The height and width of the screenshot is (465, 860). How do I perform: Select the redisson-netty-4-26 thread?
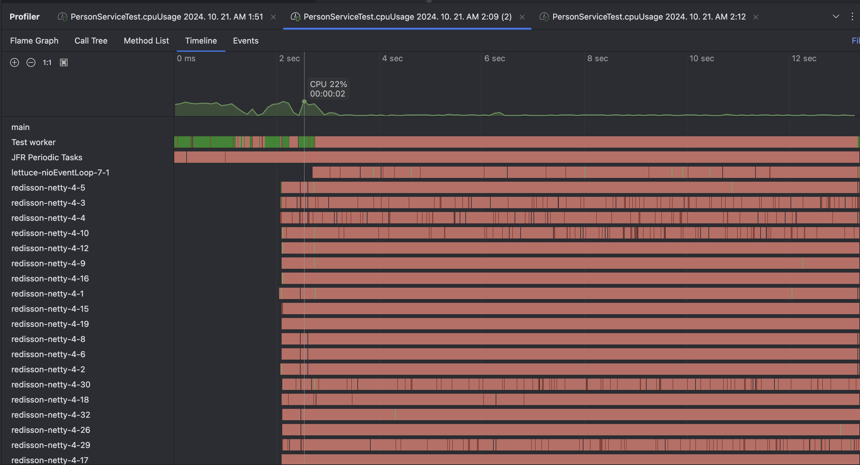51,430
